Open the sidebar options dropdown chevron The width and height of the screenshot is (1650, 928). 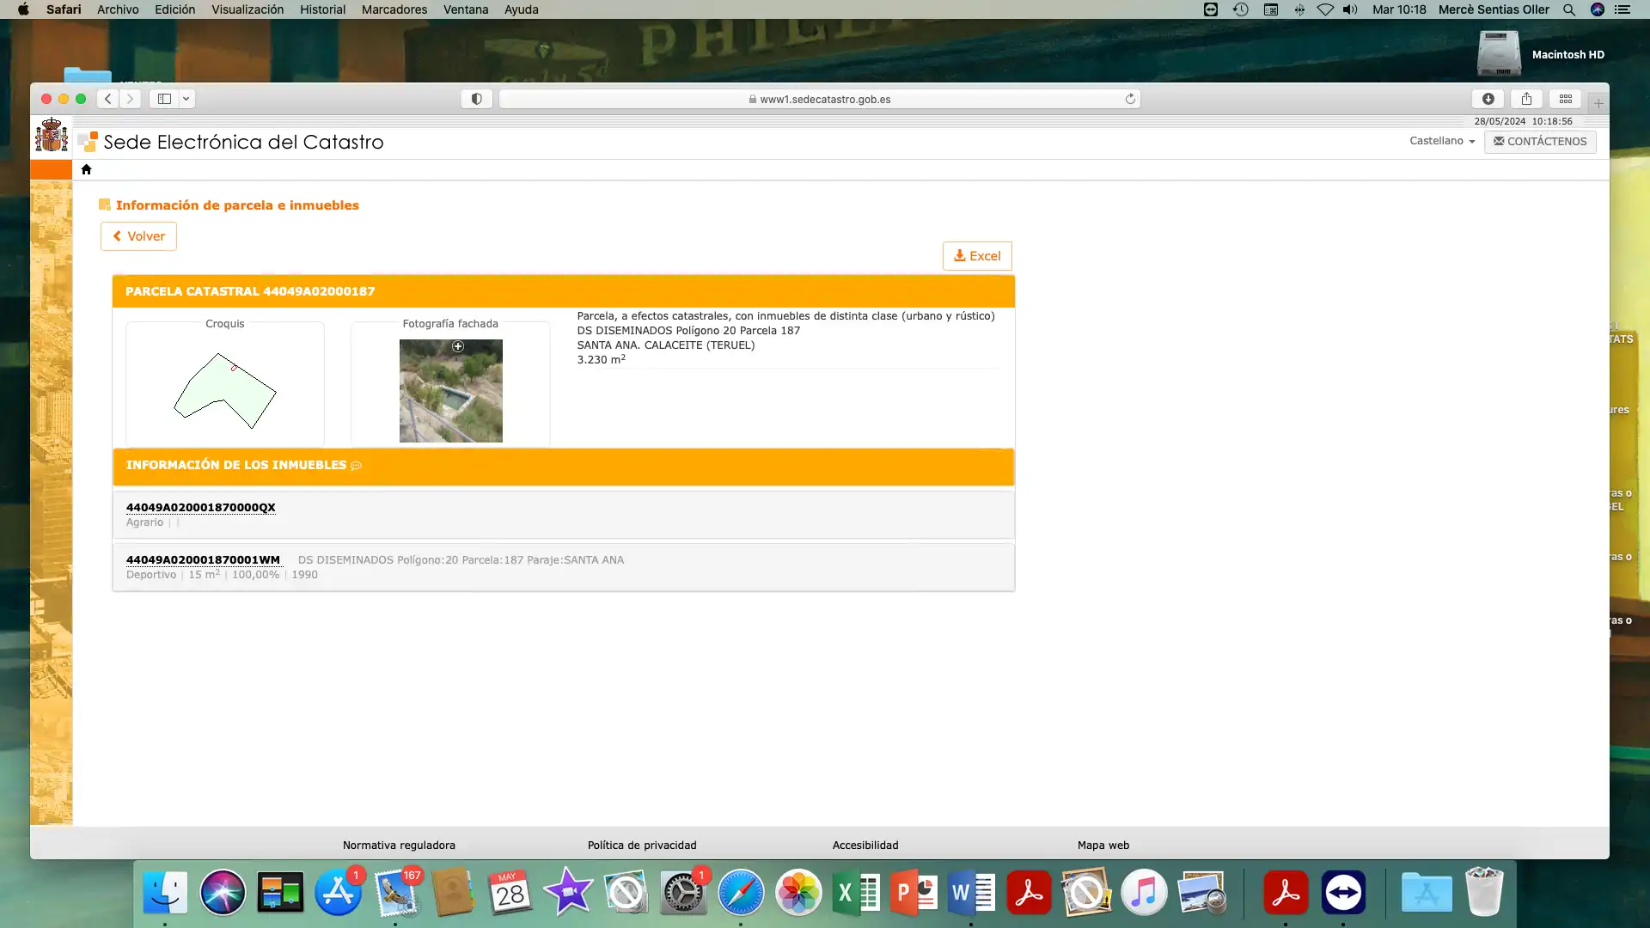186,99
